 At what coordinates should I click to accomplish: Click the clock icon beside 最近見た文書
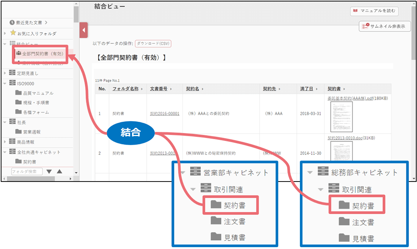coord(12,23)
